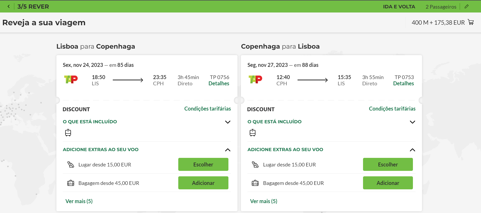Open the shopping cart icon
The width and height of the screenshot is (481, 213).
(471, 22)
